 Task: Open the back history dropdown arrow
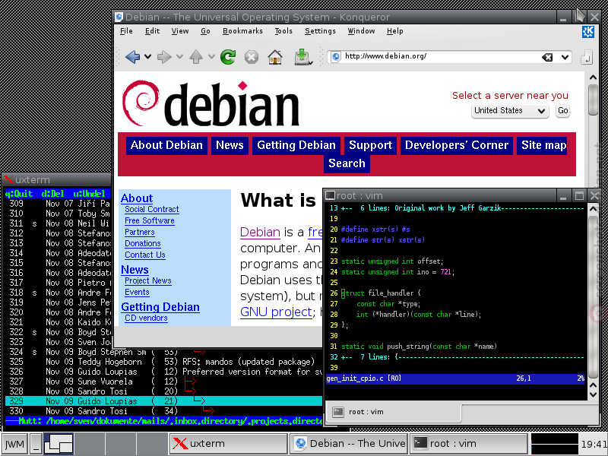coord(147,57)
